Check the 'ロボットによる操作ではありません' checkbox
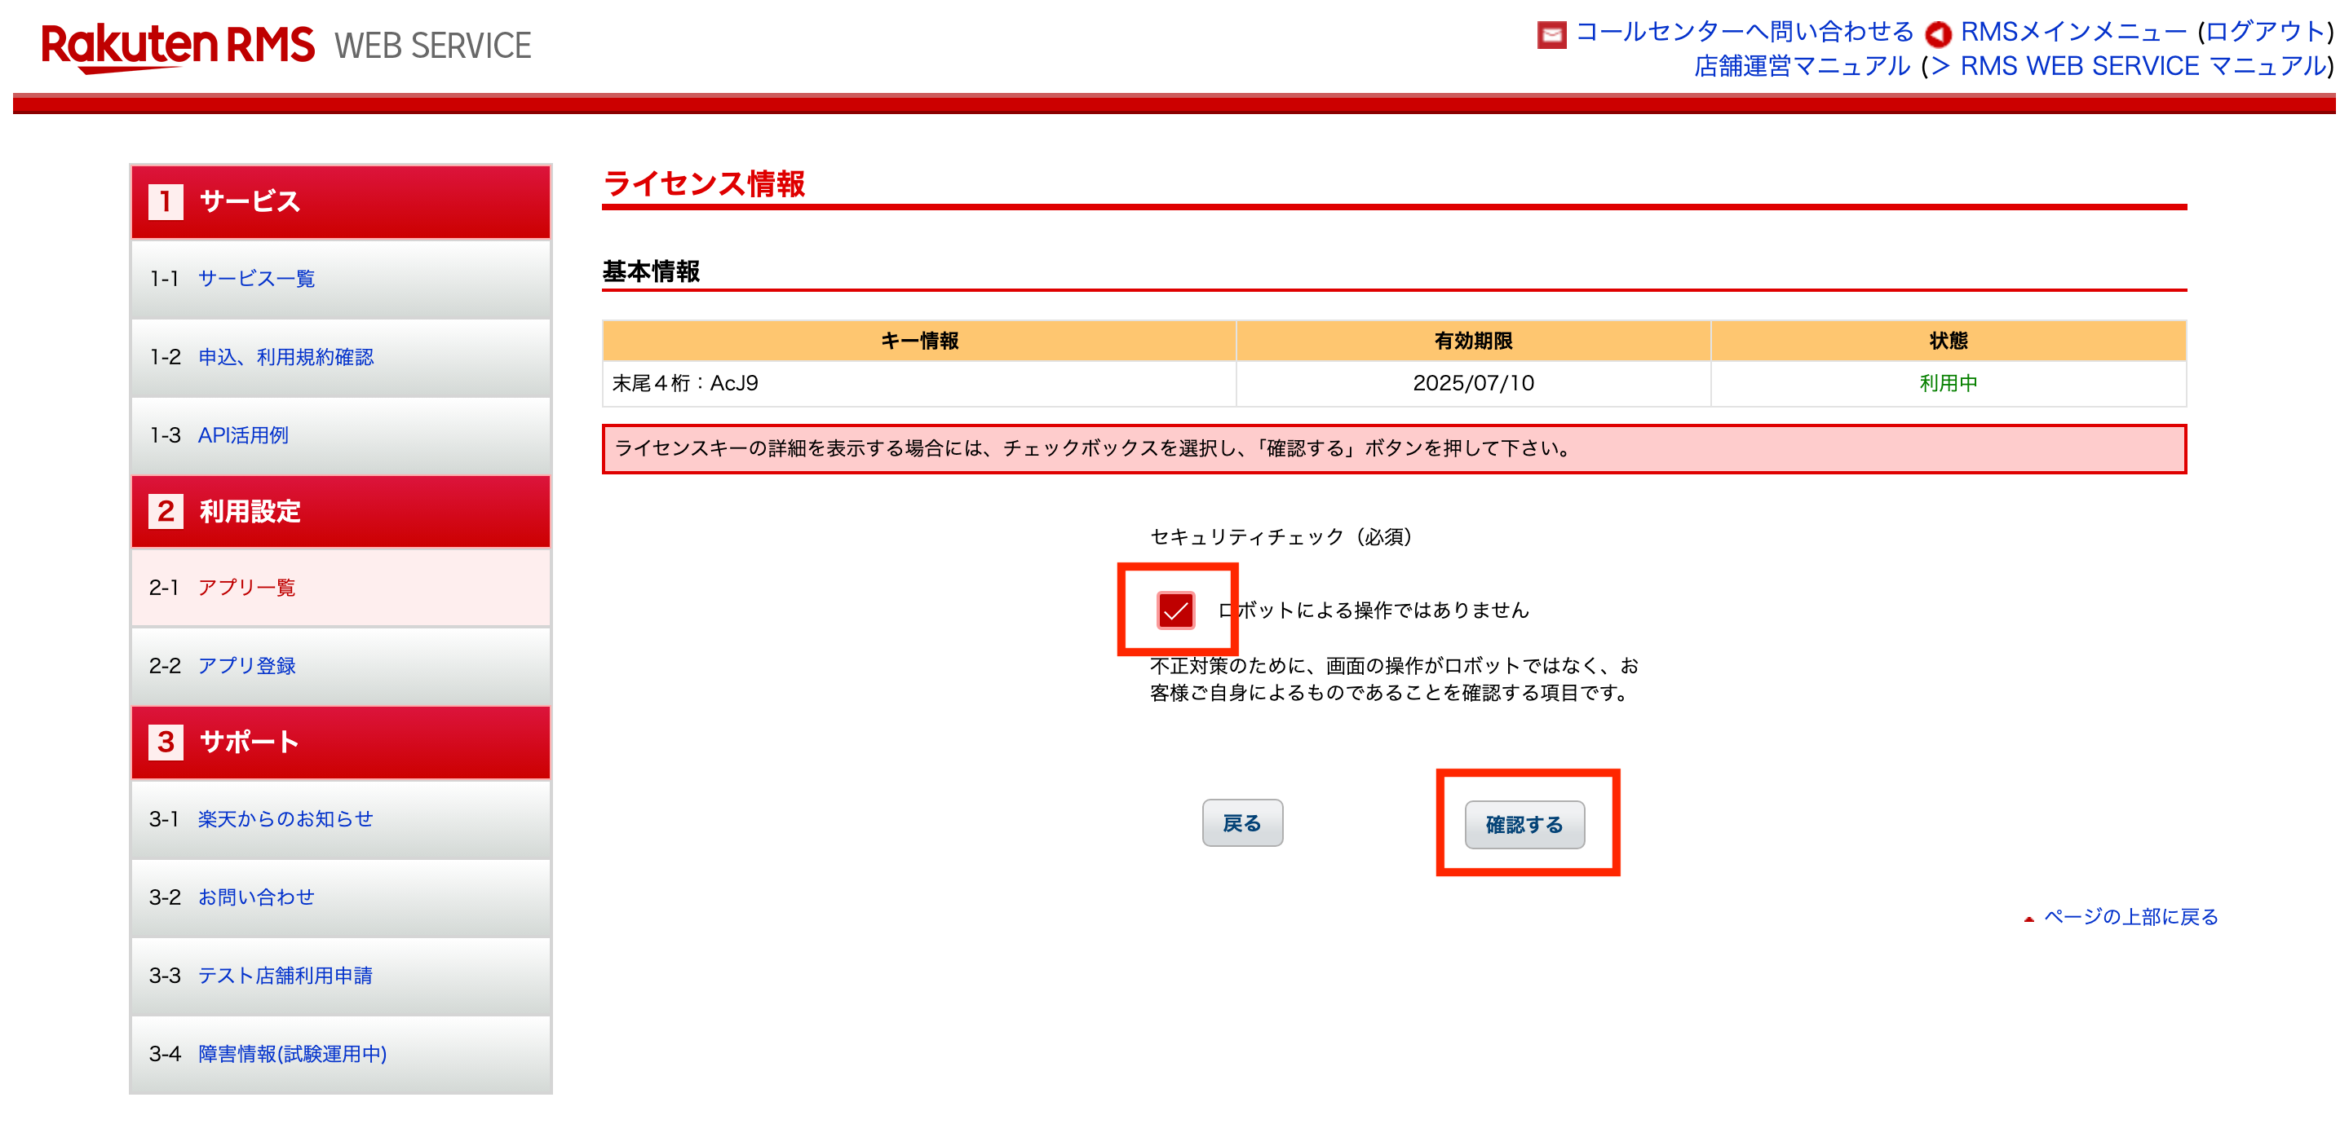 point(1175,610)
